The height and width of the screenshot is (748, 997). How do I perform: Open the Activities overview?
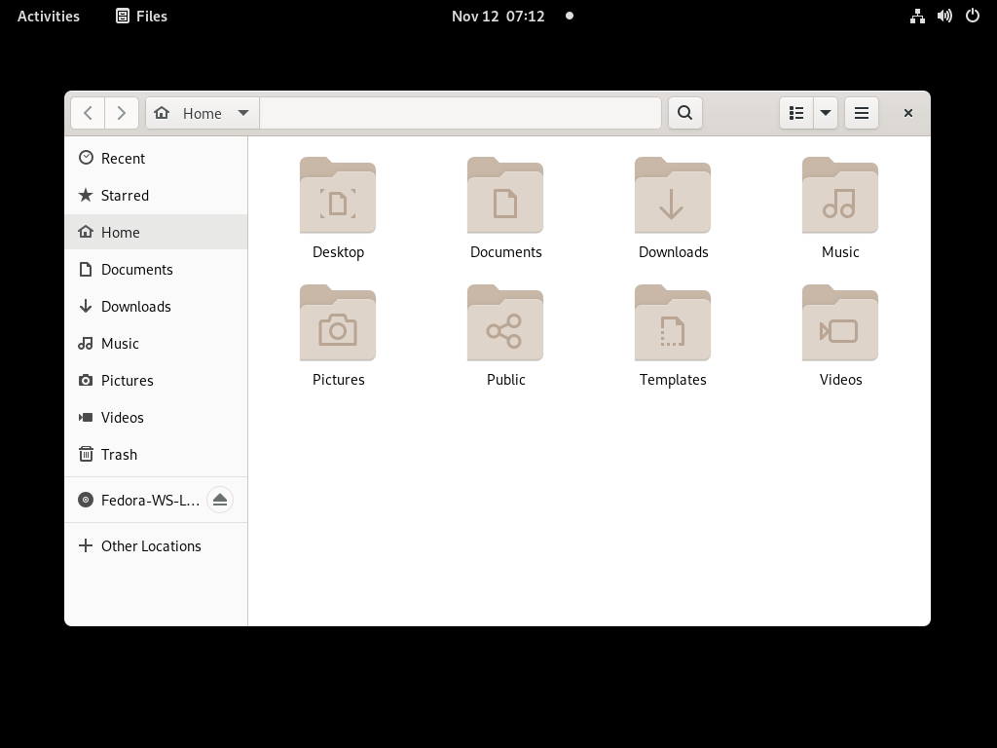(x=49, y=16)
